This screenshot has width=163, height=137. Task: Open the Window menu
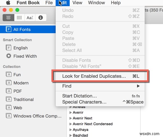97,3
